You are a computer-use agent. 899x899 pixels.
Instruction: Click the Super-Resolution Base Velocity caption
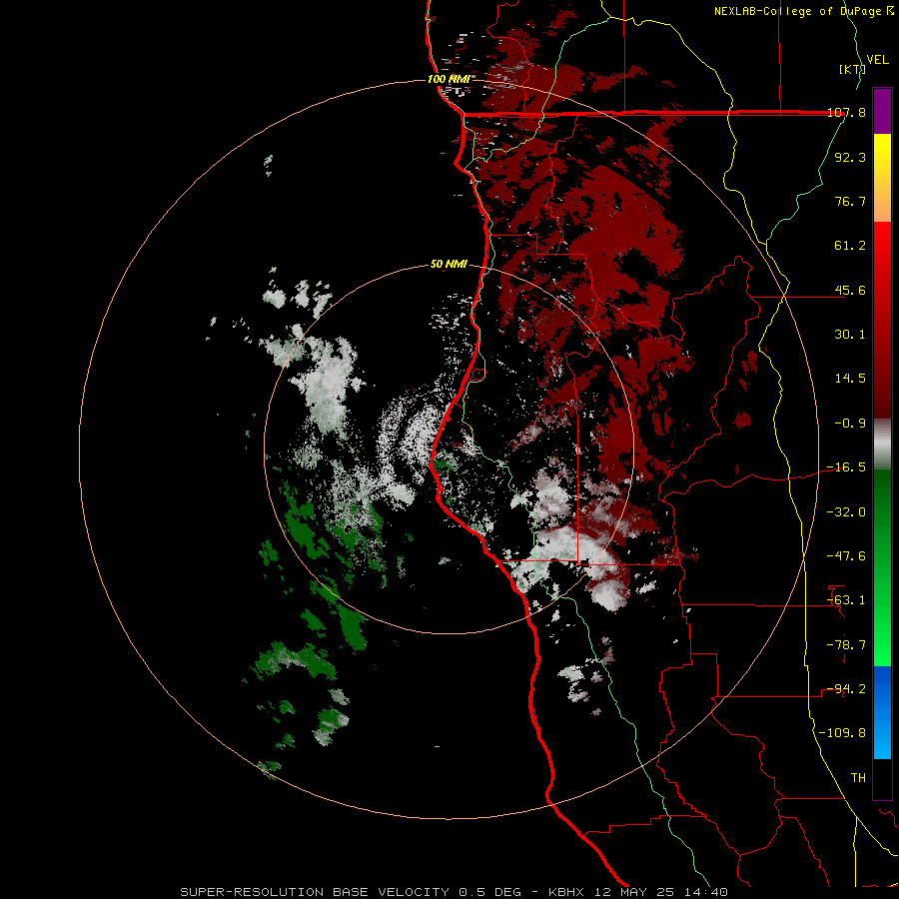point(454,892)
